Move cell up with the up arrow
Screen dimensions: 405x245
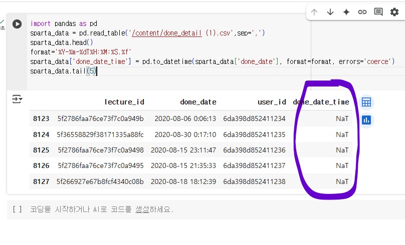coord(314,12)
